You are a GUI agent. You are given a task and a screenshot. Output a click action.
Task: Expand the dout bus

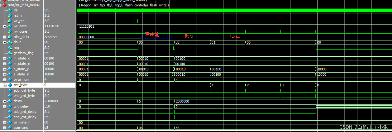[5, 42]
